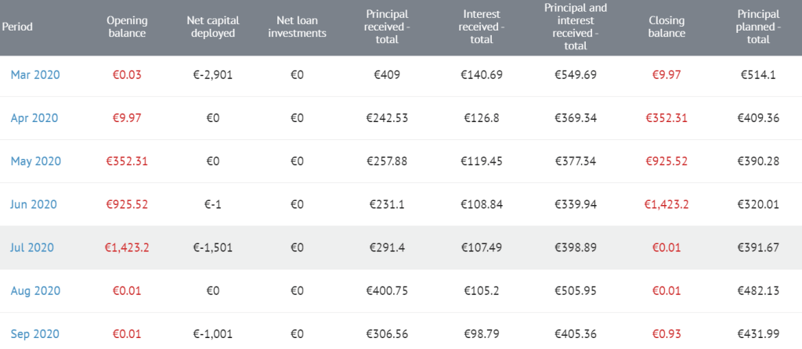Click the €1,423.2 closing balance in Jun 2020

(667, 204)
